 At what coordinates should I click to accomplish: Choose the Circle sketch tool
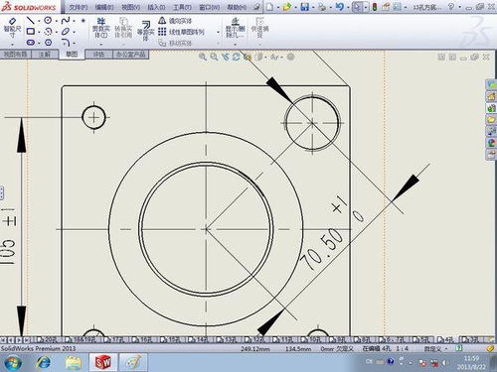(49, 21)
